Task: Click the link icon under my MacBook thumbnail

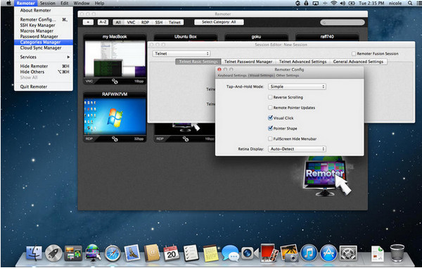Action: tap(115, 81)
